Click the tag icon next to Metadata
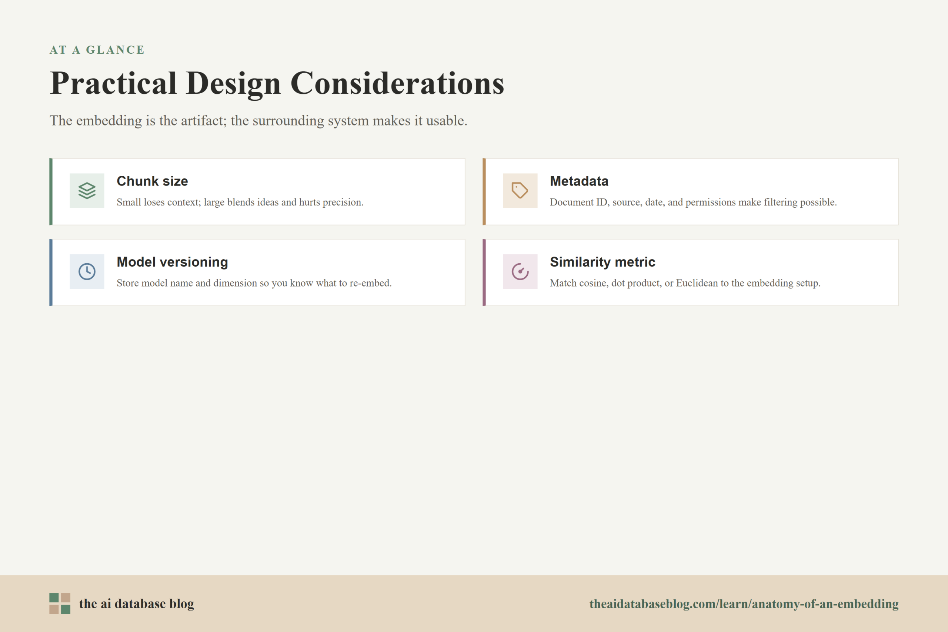The width and height of the screenshot is (948, 632). click(x=520, y=191)
